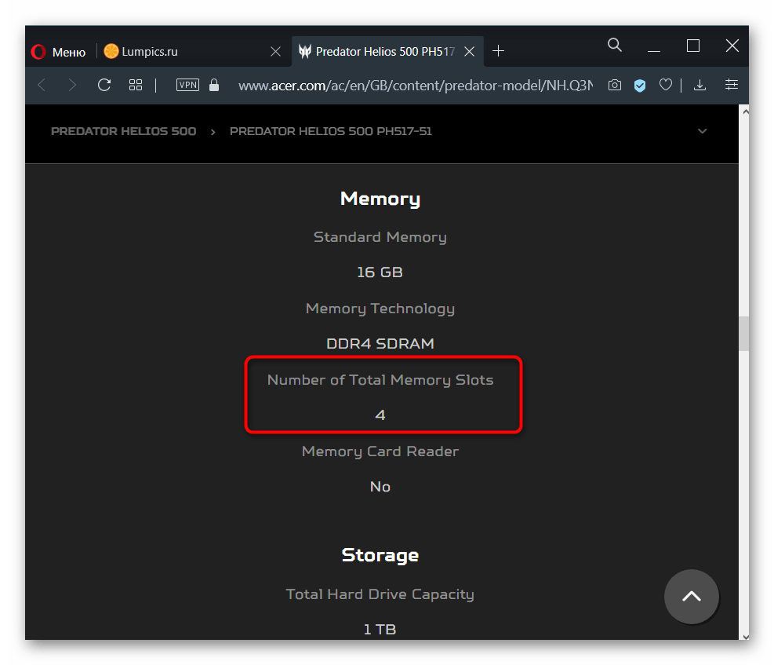Go back to the previous page
Viewport: 774px width, 665px height.
click(42, 85)
